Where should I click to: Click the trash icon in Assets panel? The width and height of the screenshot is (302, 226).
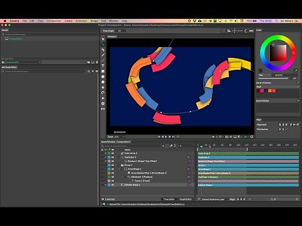[97, 62]
